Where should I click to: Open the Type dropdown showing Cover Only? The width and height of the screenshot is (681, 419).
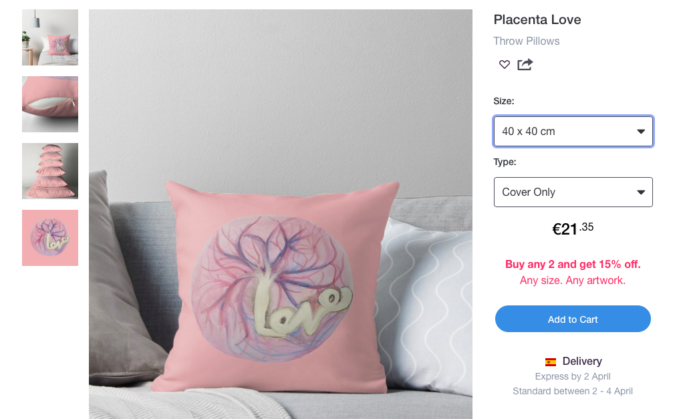[x=573, y=192]
